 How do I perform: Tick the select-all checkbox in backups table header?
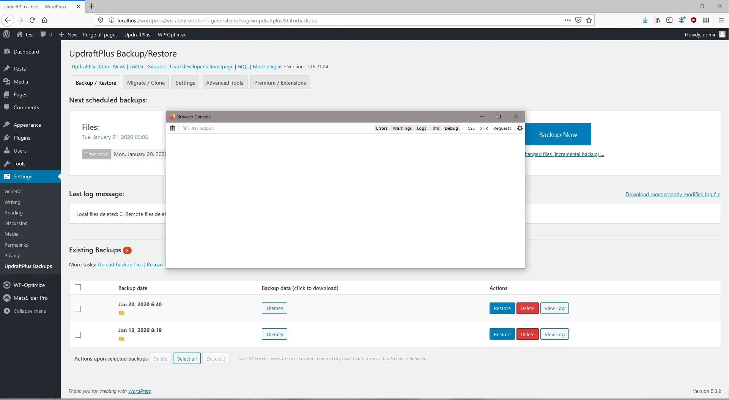(x=78, y=287)
